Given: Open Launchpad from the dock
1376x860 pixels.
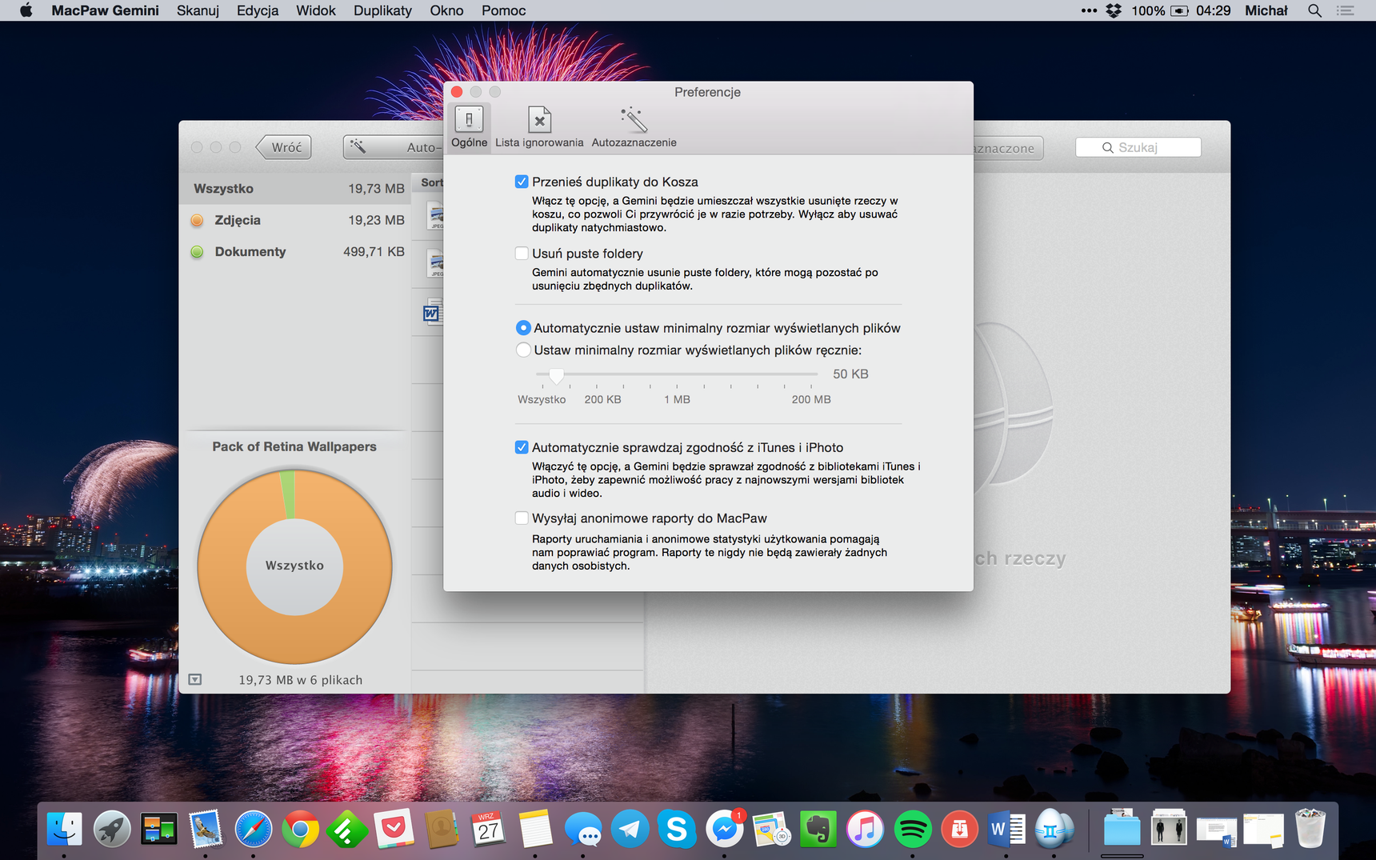Looking at the screenshot, I should coord(112,830).
